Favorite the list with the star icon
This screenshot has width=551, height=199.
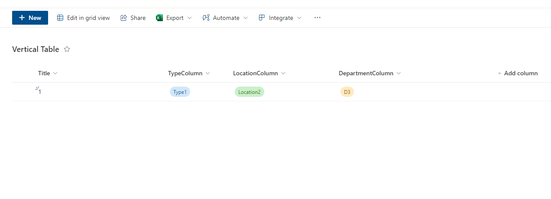67,49
